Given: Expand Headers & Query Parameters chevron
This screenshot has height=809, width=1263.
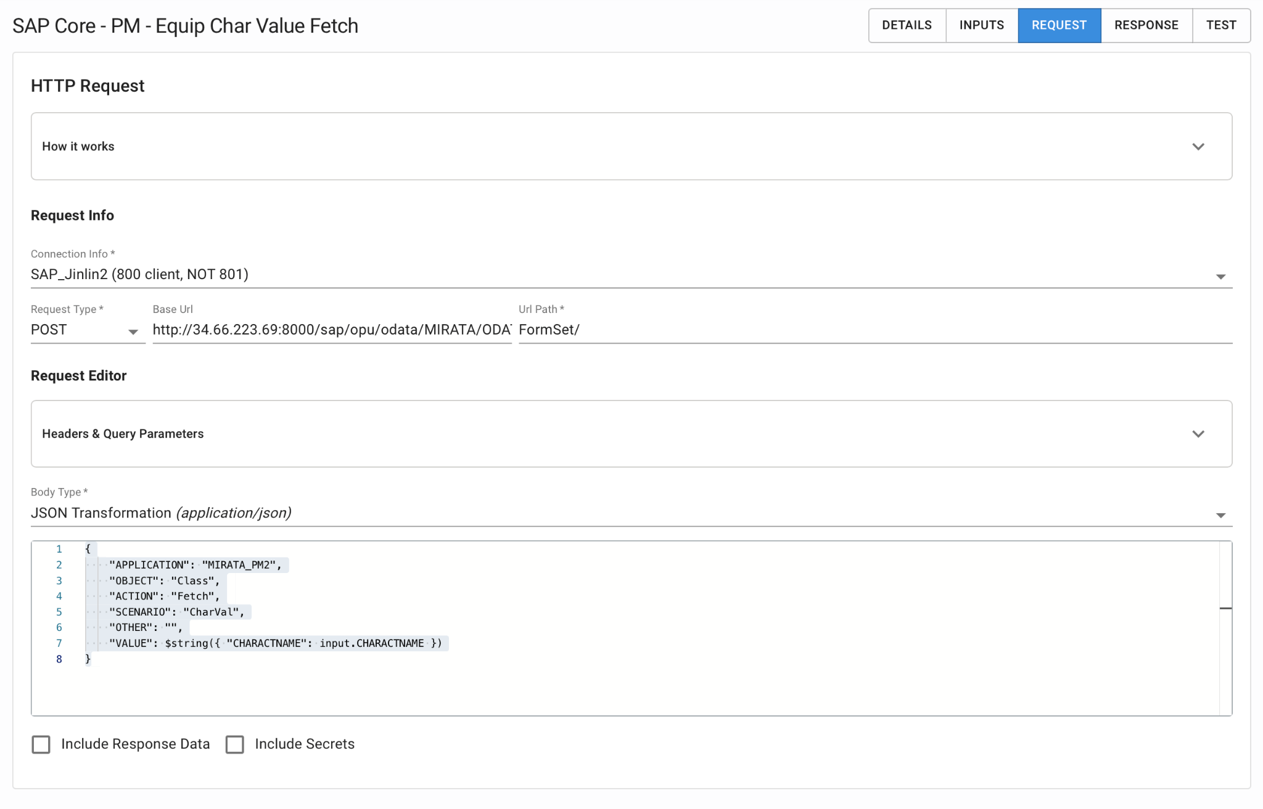Looking at the screenshot, I should pyautogui.click(x=1198, y=434).
